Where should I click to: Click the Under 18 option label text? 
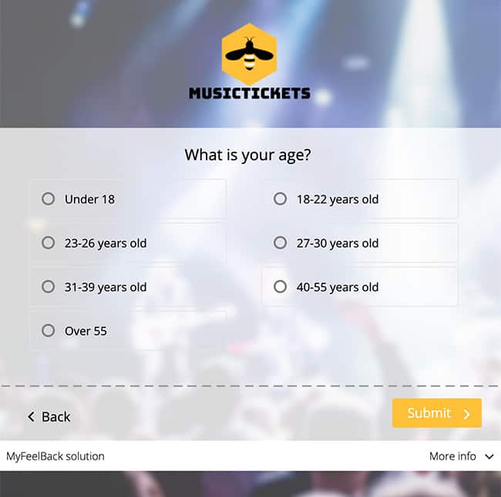coord(89,199)
